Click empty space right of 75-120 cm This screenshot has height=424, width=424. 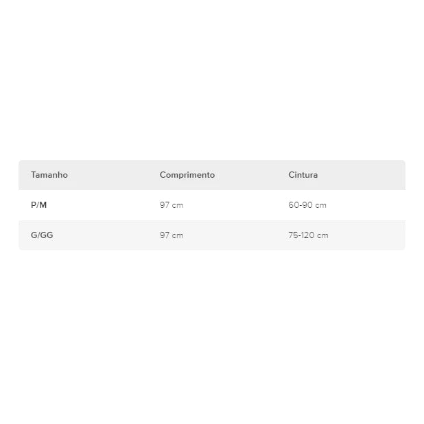click(x=367, y=235)
